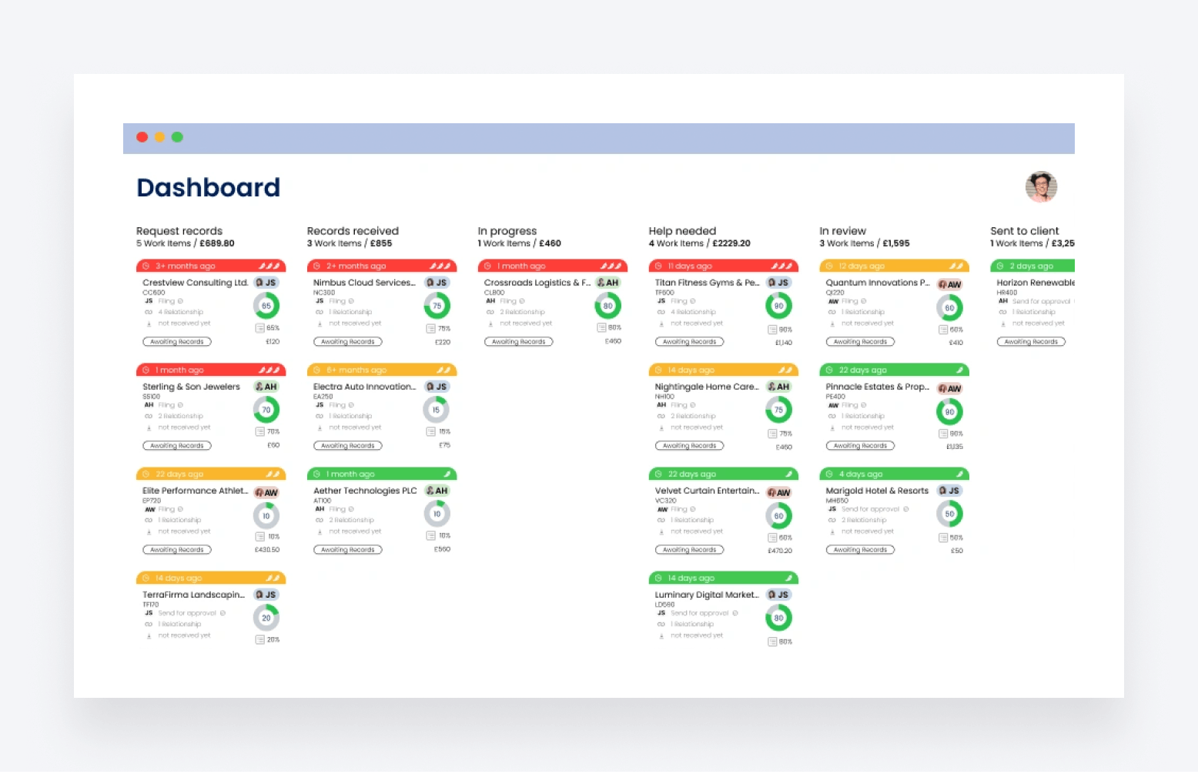
Task: Click JS assignee badge on Marigold Hotel & Resorts
Action: pyautogui.click(x=949, y=491)
